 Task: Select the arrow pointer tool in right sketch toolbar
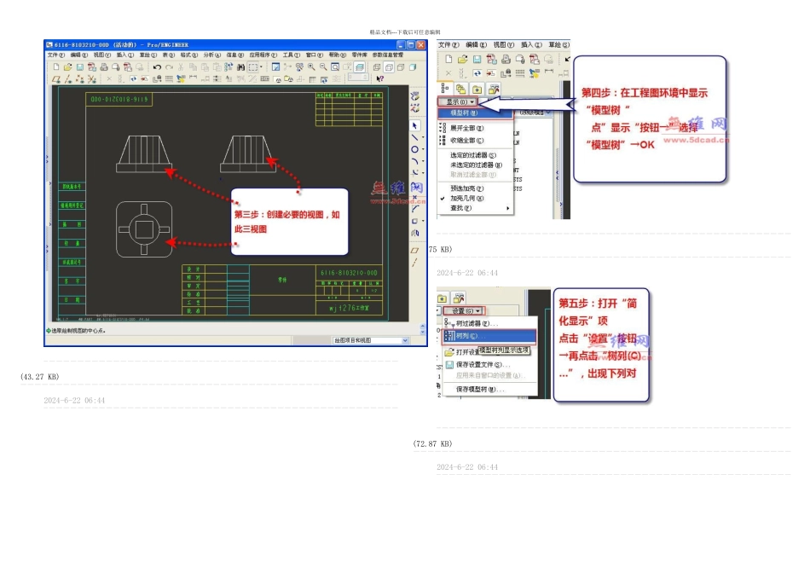tap(415, 125)
